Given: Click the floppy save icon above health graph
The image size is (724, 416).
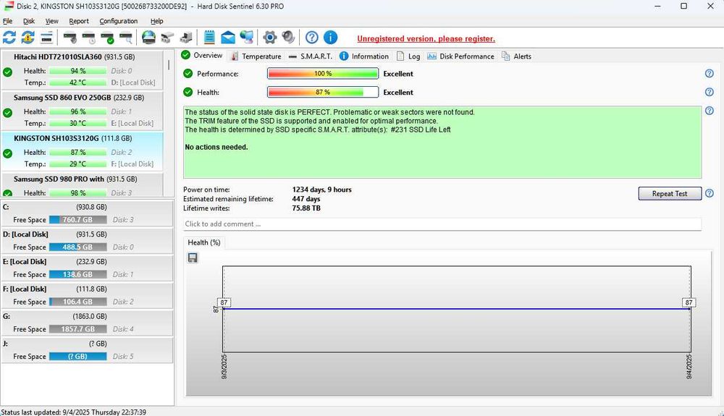Looking at the screenshot, I should [193, 258].
